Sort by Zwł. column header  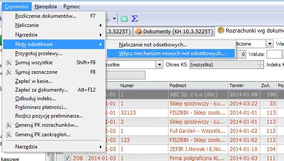click(x=268, y=85)
